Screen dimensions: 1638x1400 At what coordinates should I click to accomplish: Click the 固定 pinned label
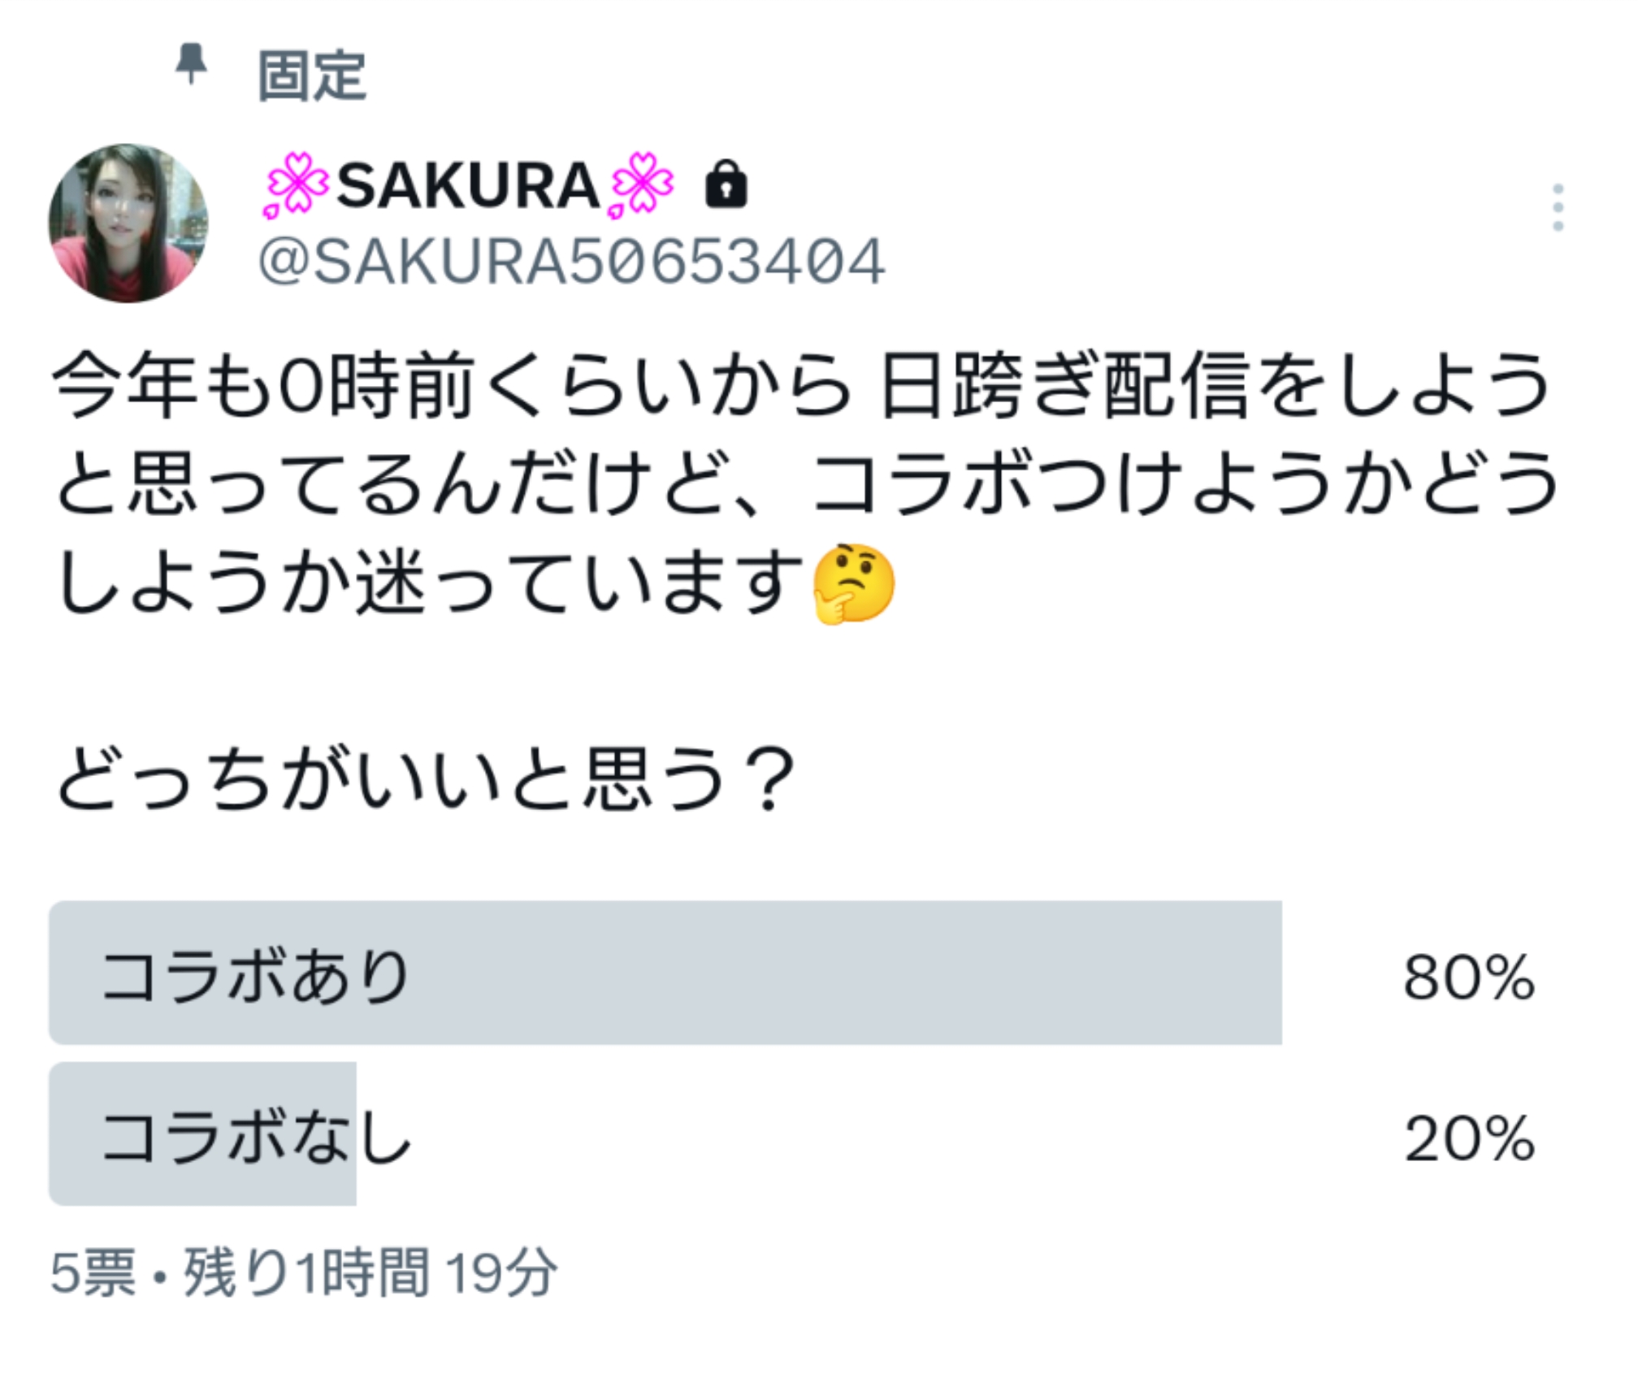(x=312, y=76)
